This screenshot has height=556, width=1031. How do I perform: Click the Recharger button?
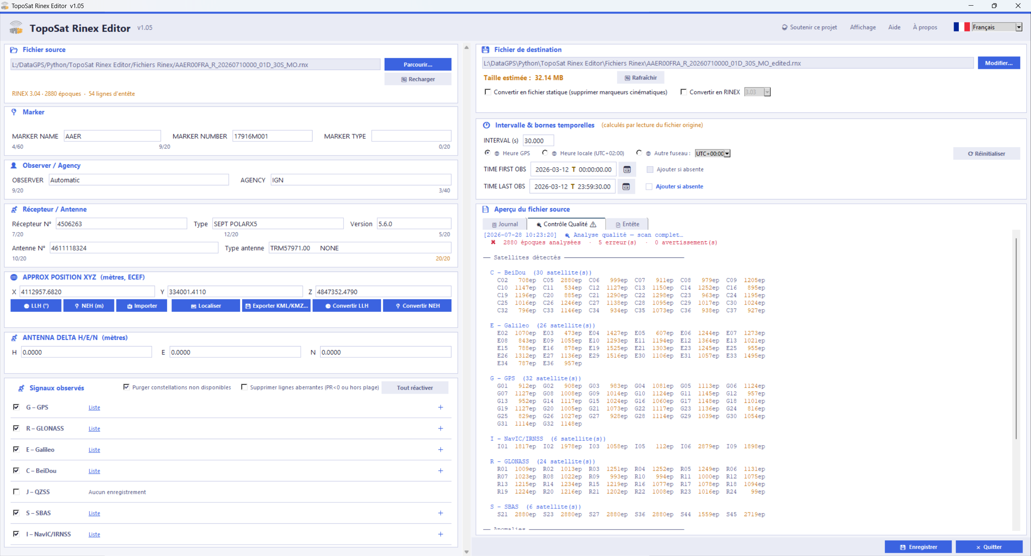[x=418, y=79]
